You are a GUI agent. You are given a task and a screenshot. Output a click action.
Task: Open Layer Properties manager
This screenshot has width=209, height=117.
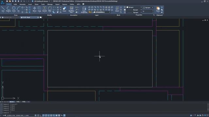pyautogui.click(x=84, y=9)
